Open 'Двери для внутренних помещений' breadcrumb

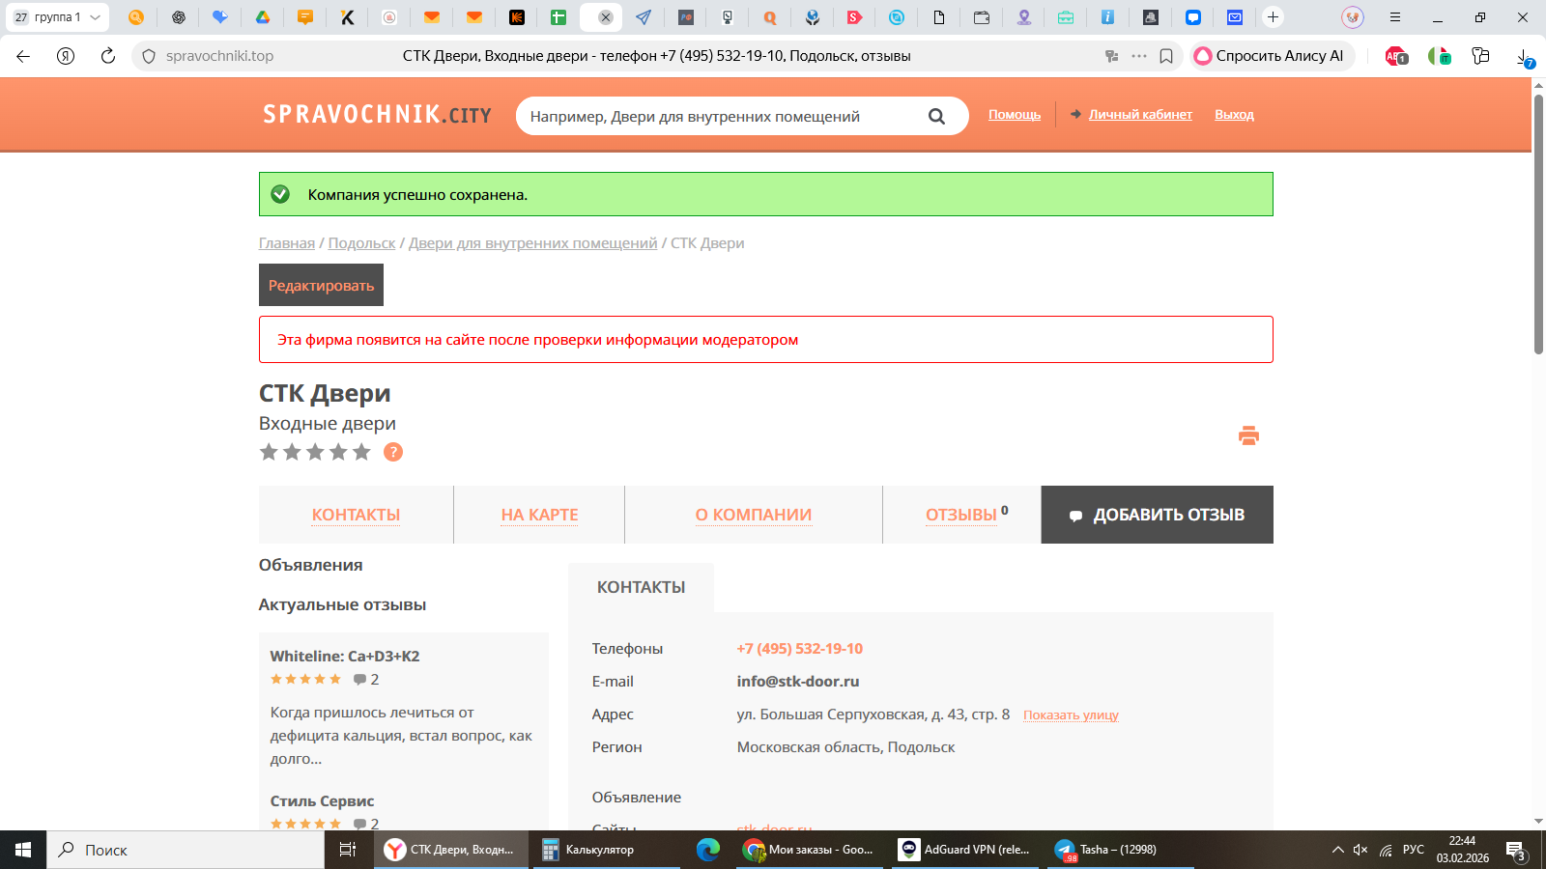point(532,243)
